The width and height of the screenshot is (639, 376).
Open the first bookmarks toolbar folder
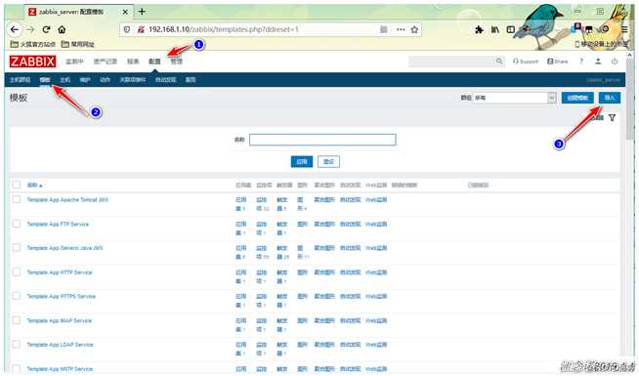click(x=32, y=44)
